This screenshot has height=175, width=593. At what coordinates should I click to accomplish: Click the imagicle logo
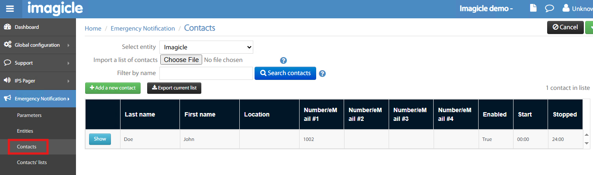55,8
